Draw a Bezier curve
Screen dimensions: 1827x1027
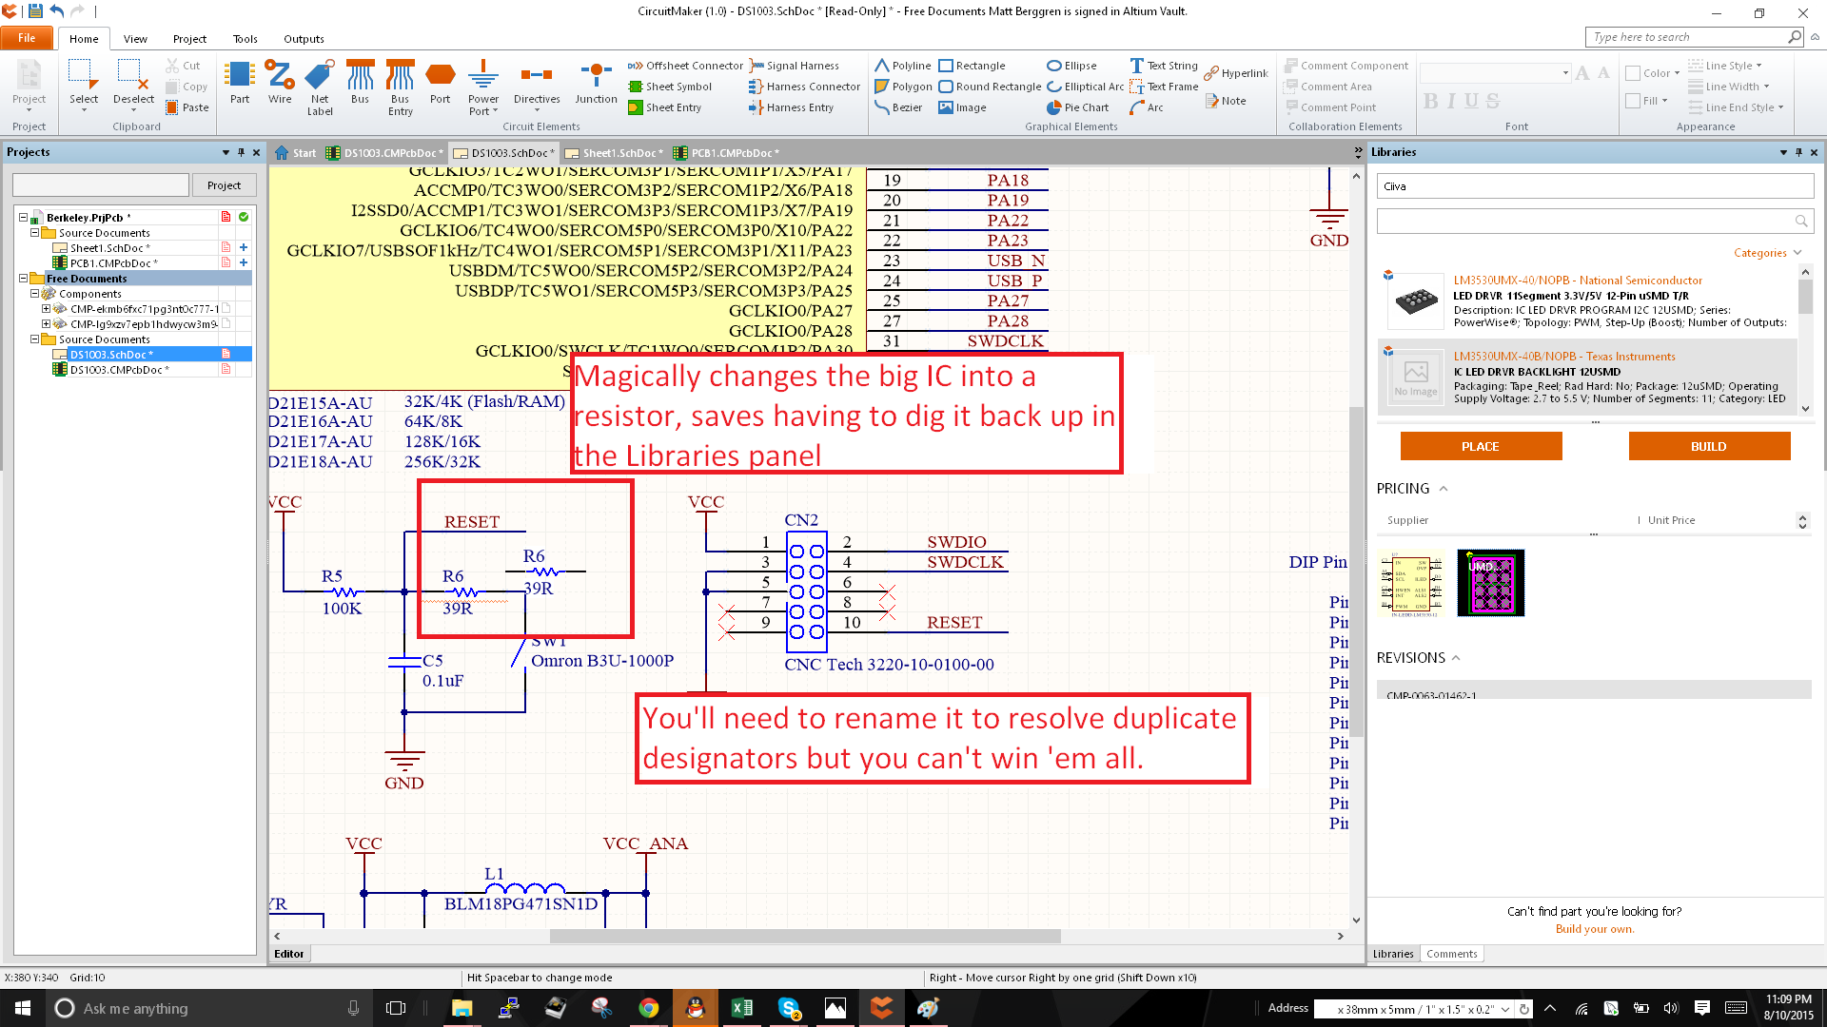(x=898, y=107)
